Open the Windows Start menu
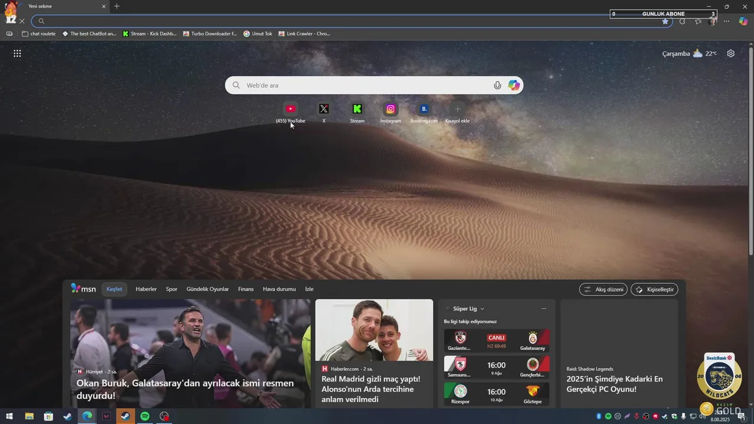This screenshot has height=424, width=754. click(x=9, y=416)
